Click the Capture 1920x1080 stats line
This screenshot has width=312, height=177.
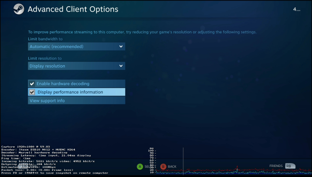(25, 147)
